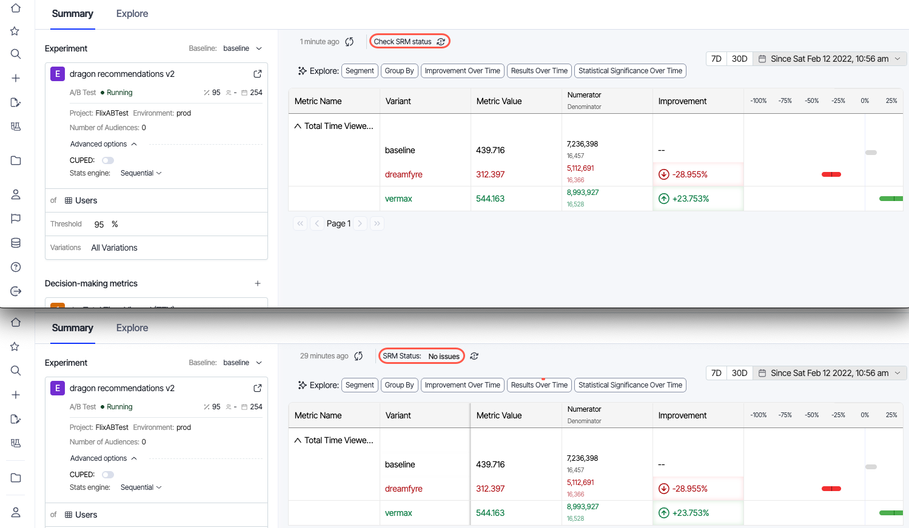Click the "Check SRM status" button
This screenshot has width=909, height=528.
click(x=409, y=42)
